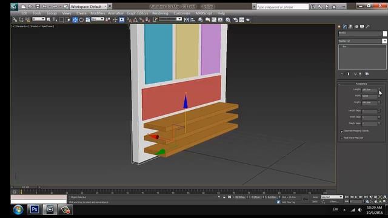
Task: Click the Undo arrow icon
Action: pyautogui.click(x=45, y=7)
